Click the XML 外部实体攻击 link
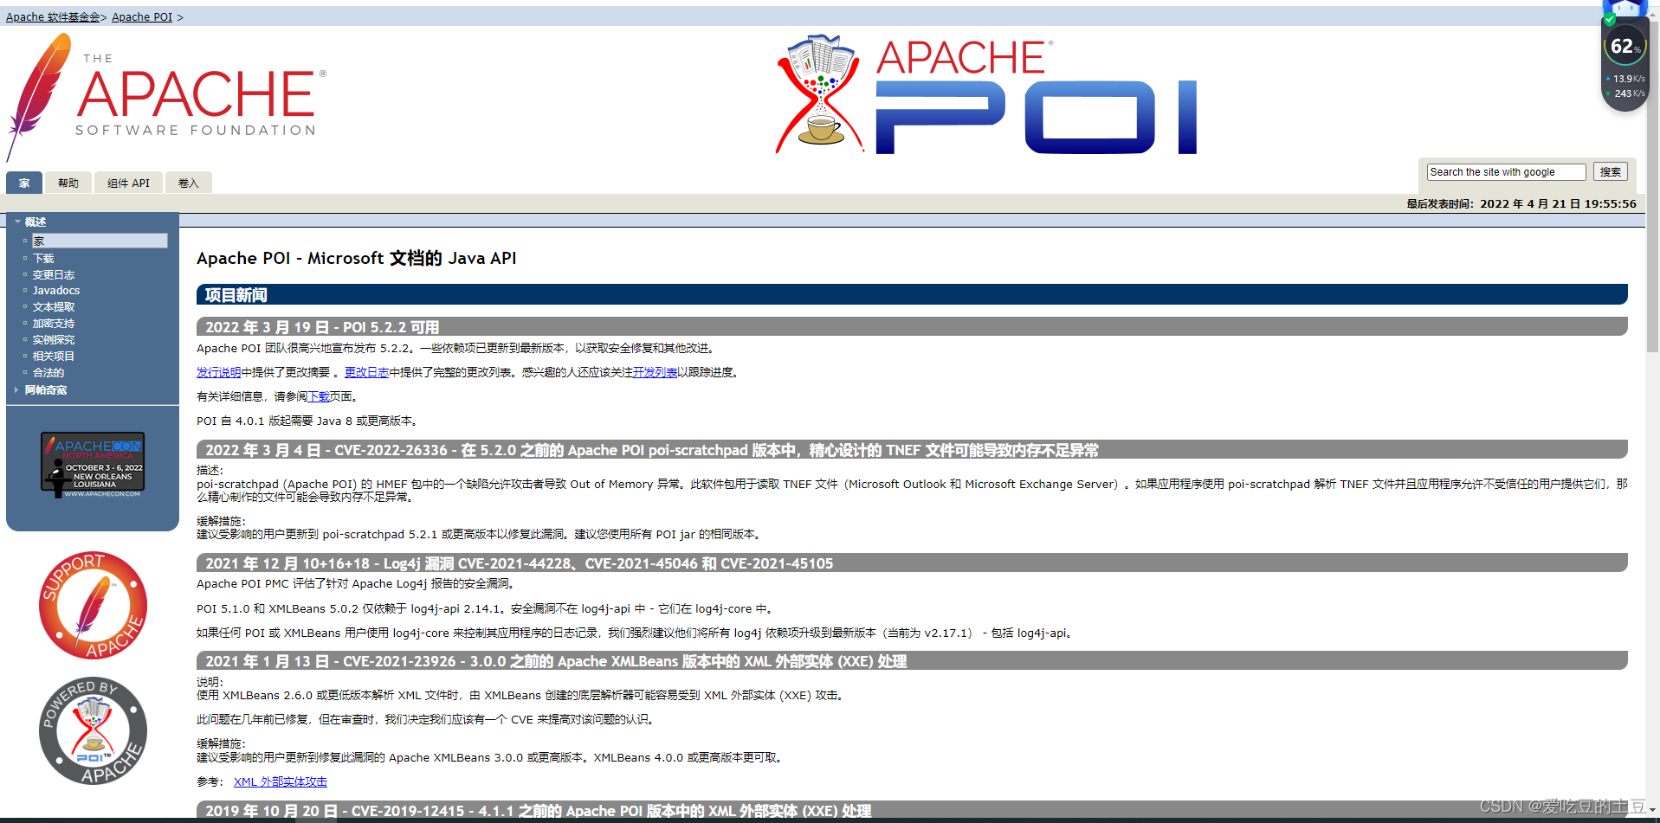 [280, 781]
